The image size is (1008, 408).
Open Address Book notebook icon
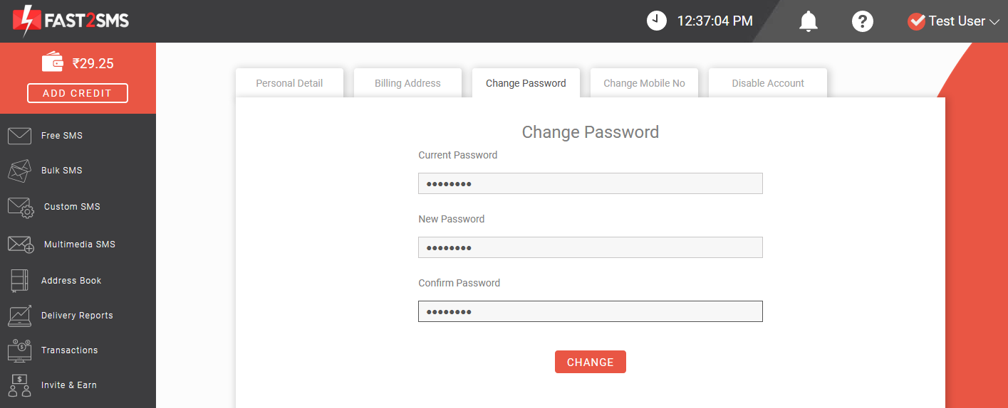tap(19, 280)
